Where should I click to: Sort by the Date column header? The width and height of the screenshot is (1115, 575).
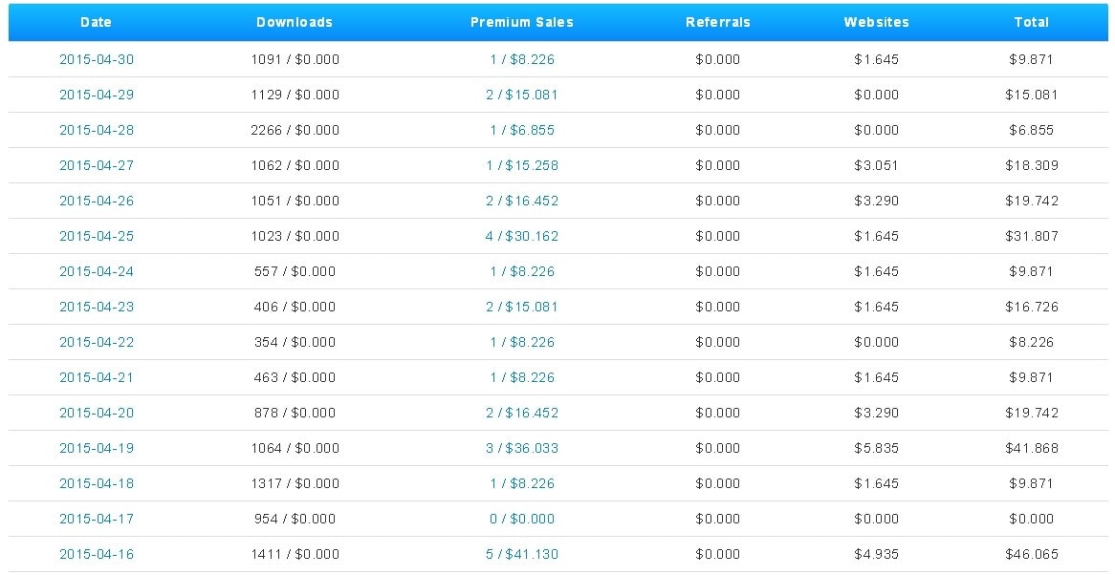point(97,22)
